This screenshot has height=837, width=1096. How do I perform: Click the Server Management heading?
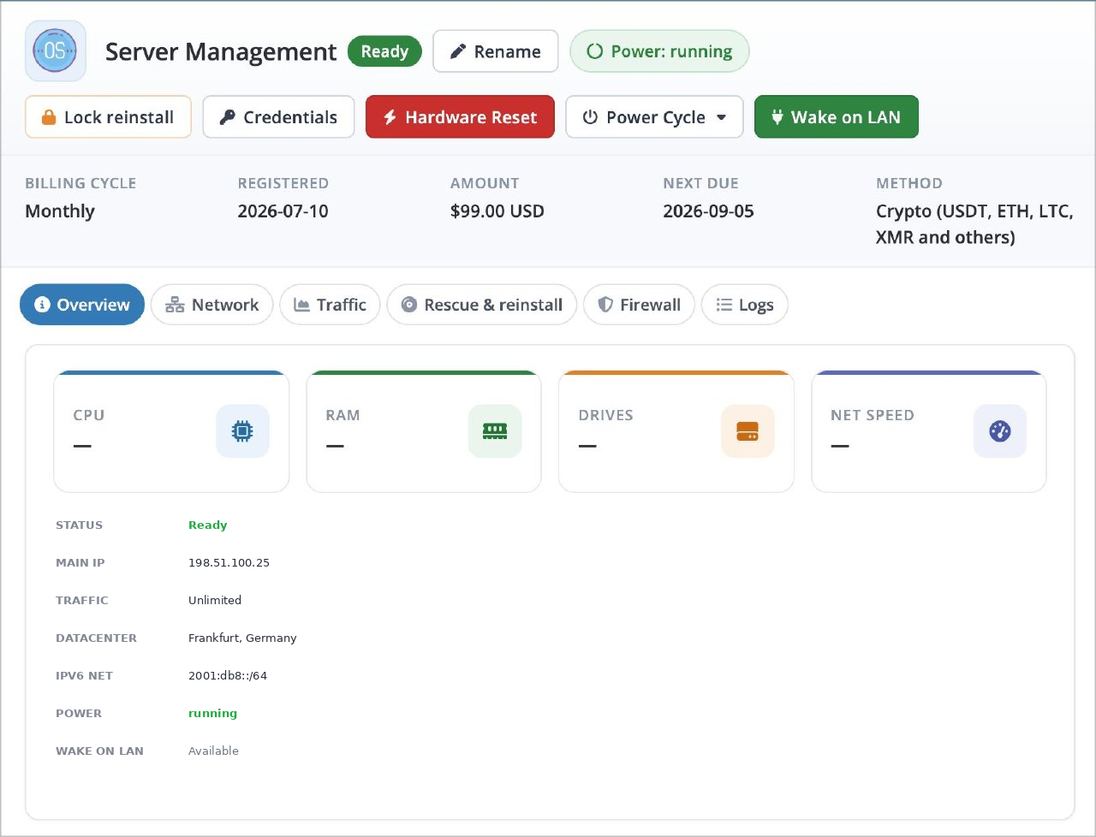coord(221,52)
